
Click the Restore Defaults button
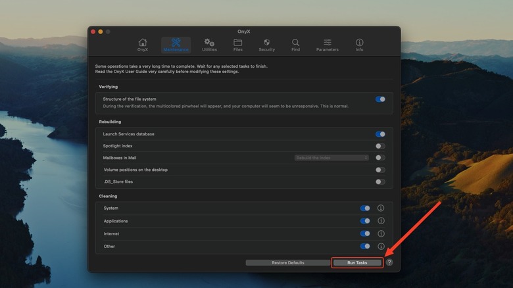click(287, 262)
